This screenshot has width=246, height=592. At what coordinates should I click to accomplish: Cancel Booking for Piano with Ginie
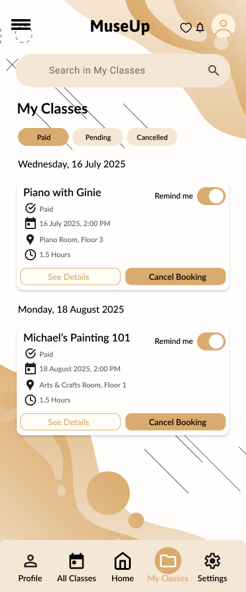pos(176,277)
